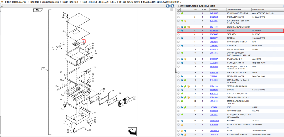Enable 'Отобразить только выбранные метки' checkbox
Viewport: 284px width, 137px height.
[x=179, y=6]
